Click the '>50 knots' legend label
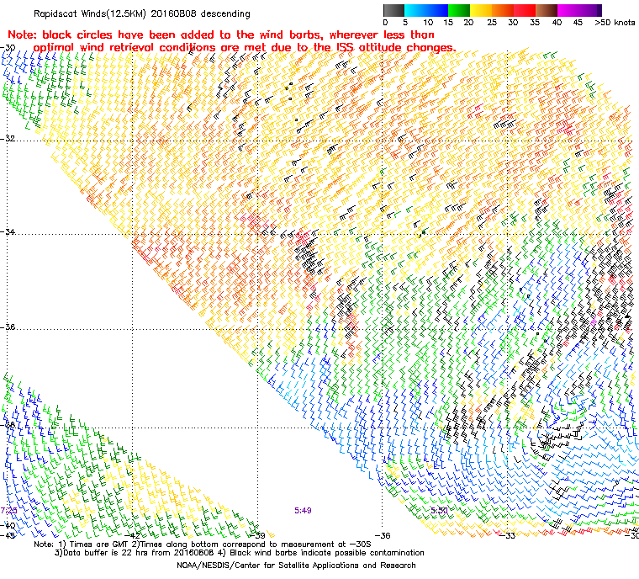The image size is (639, 579). pyautogui.click(x=615, y=23)
